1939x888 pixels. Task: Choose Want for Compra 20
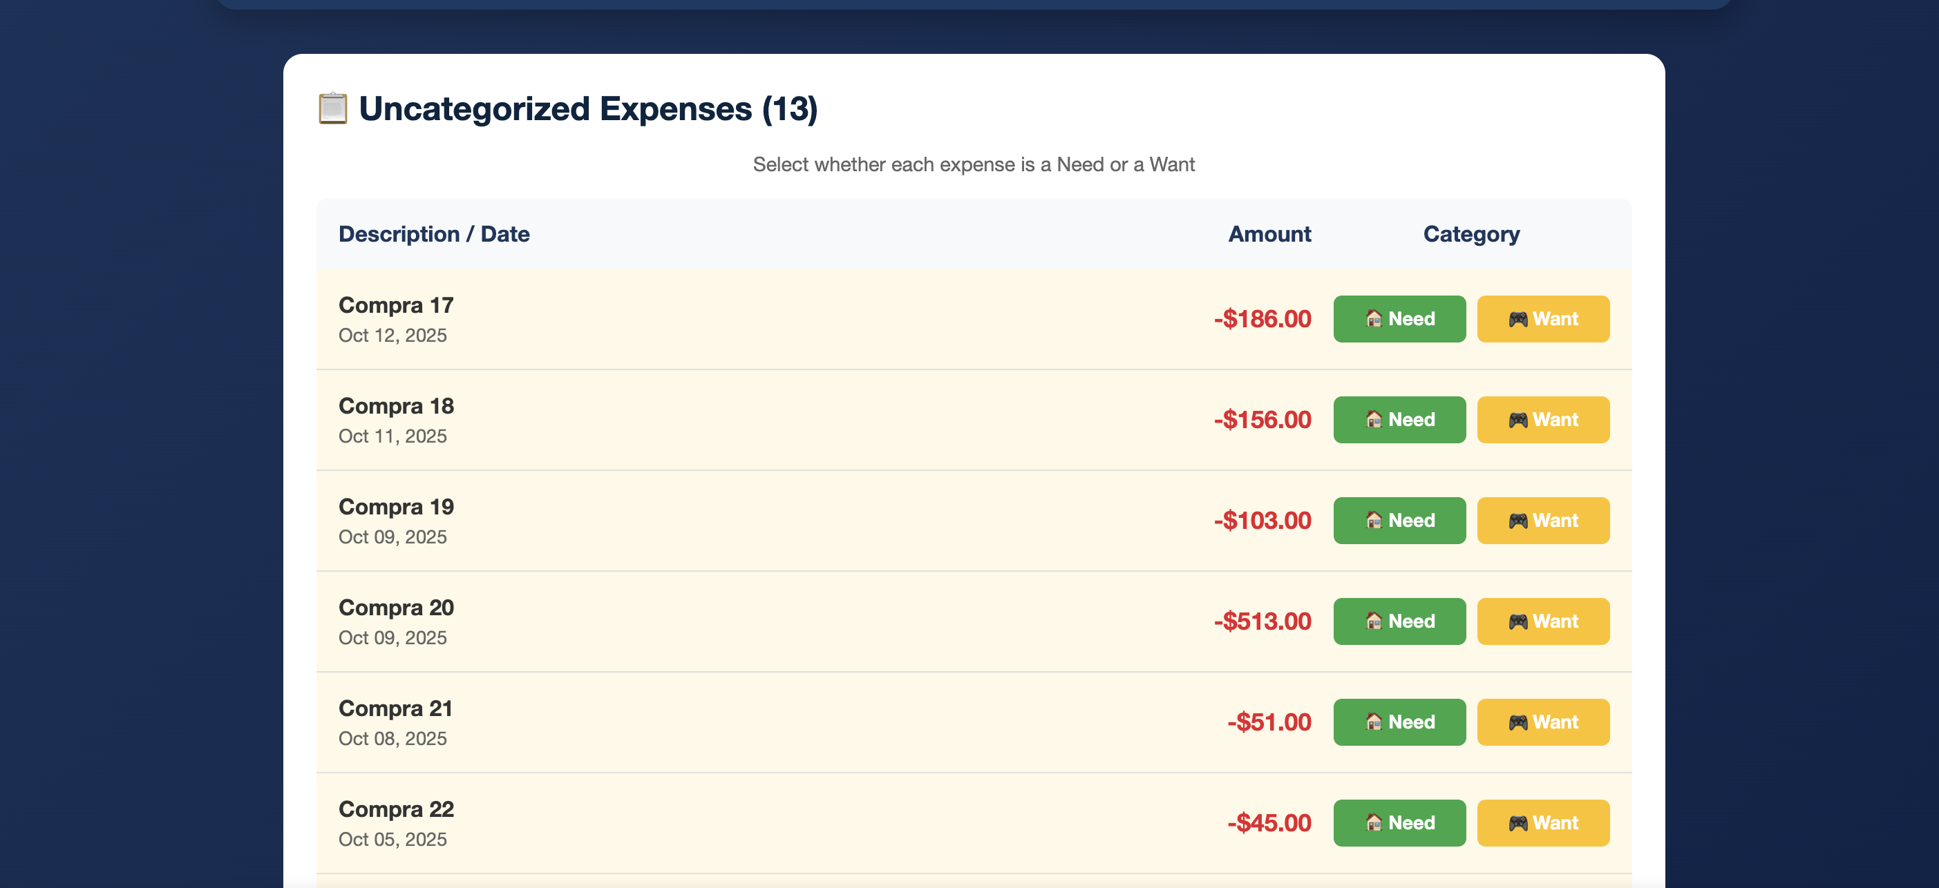point(1543,621)
